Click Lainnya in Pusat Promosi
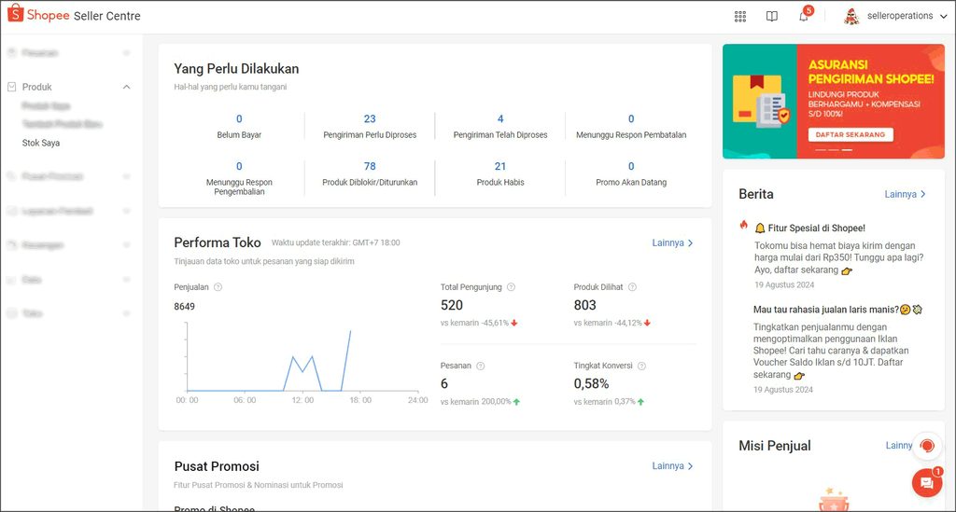 (x=672, y=465)
